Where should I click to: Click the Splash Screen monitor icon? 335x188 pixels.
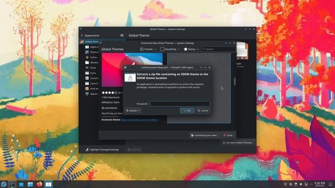coord(87,94)
